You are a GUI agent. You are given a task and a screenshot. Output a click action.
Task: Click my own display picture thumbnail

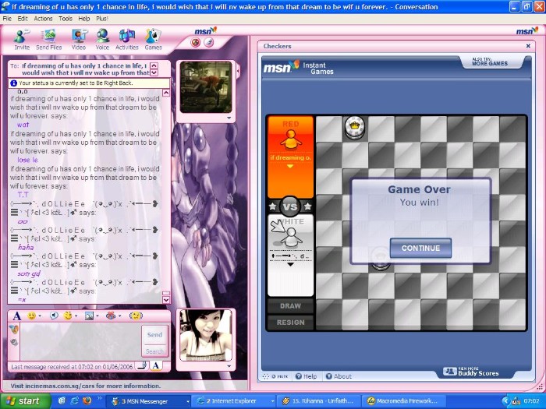206,335
